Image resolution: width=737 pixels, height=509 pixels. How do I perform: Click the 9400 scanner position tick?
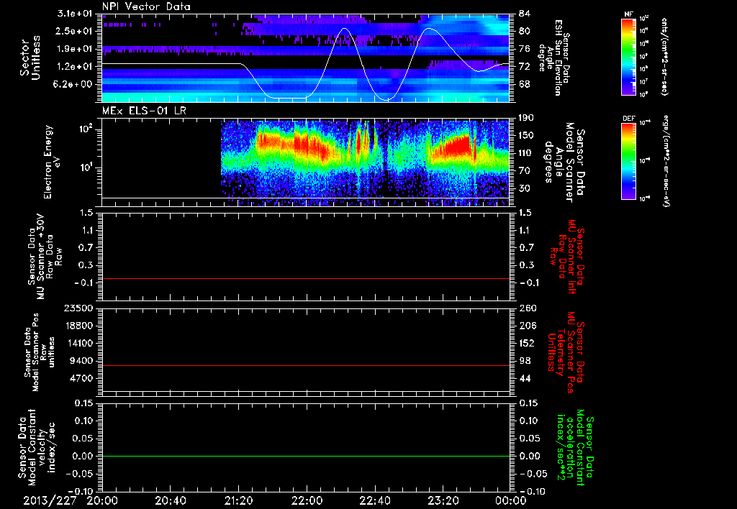[x=81, y=361]
